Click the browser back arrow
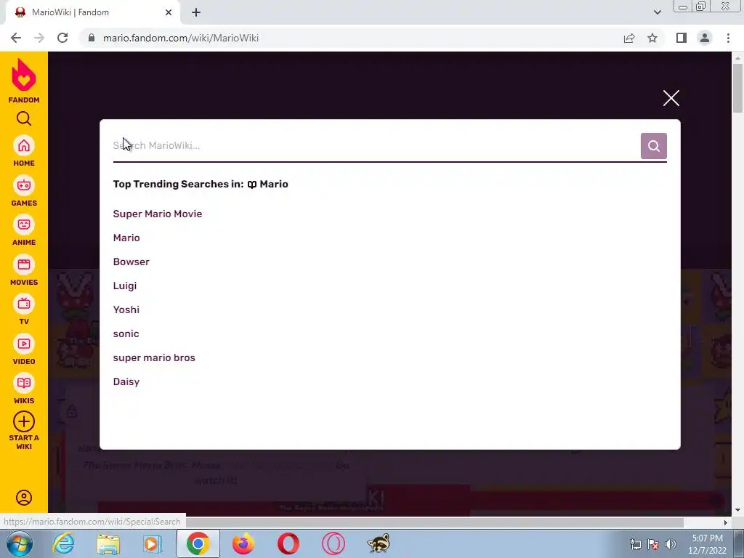This screenshot has height=558, width=744. tap(16, 38)
